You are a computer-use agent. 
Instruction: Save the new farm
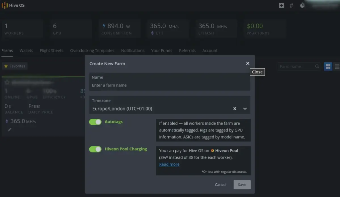[242, 185]
